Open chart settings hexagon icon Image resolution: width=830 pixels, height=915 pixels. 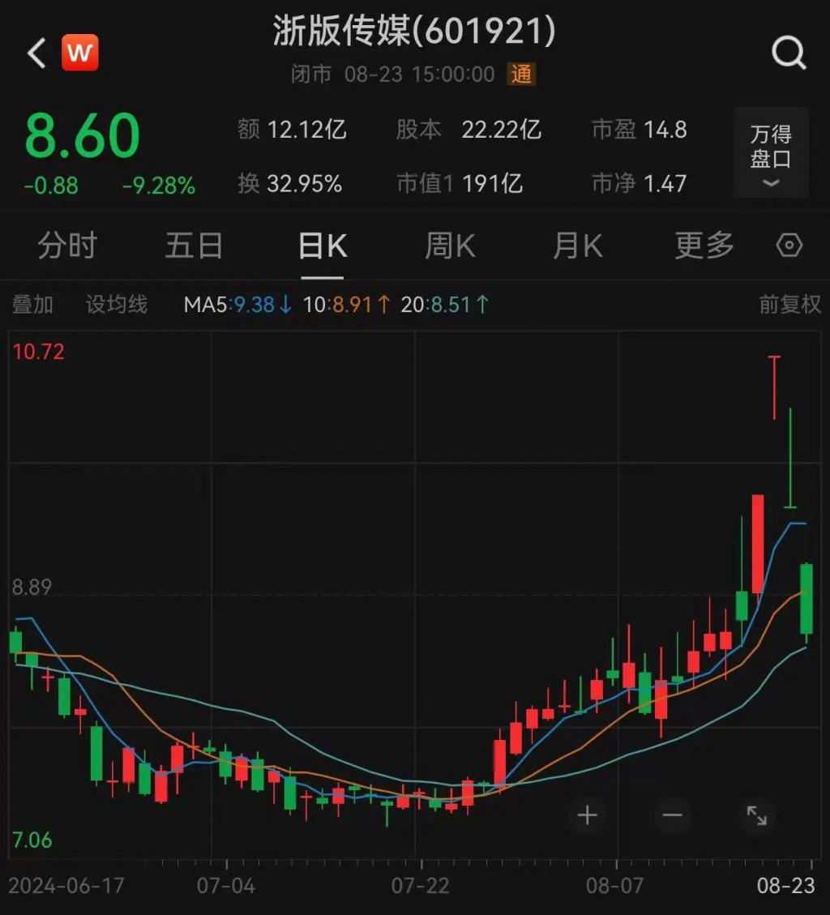tap(789, 245)
